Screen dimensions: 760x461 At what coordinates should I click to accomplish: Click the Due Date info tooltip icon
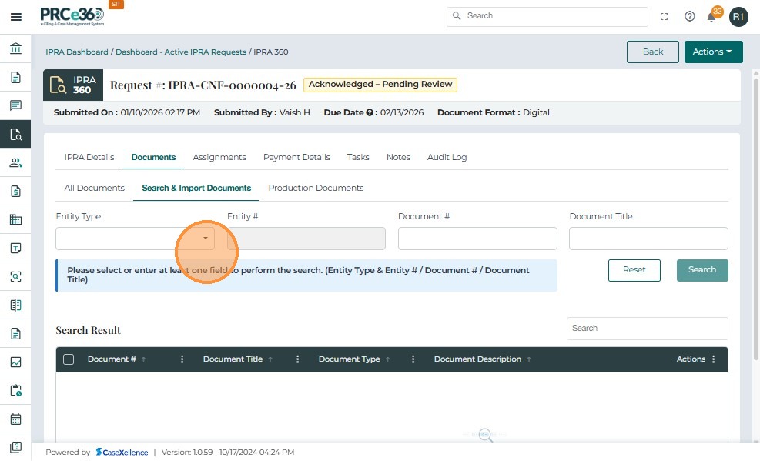point(370,112)
